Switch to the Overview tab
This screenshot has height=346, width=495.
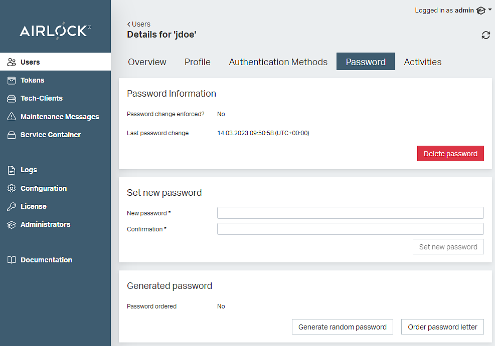pyautogui.click(x=147, y=62)
